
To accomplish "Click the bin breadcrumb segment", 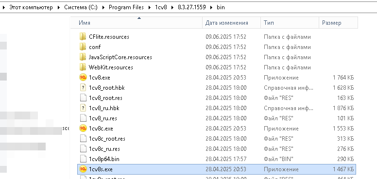I will (221, 7).
